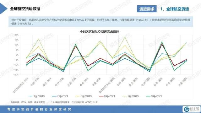
Task: Click x-axis label 非洲-国际
Action: [121, 82]
